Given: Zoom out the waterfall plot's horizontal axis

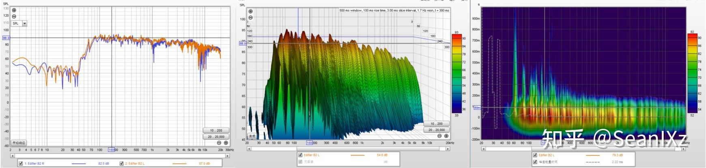Looking at the screenshot, I should pos(439,136).
